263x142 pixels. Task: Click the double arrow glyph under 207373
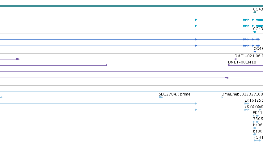[x=247, y=110]
